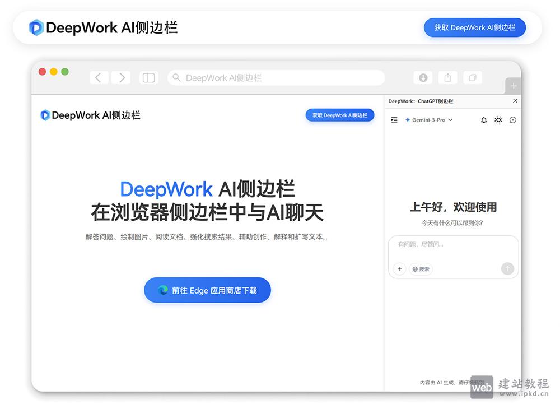Toggle the browser sidebar panel icon
The image size is (560, 409).
tap(148, 77)
